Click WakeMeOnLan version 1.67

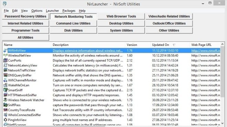pyautogui.click(x=129, y=85)
